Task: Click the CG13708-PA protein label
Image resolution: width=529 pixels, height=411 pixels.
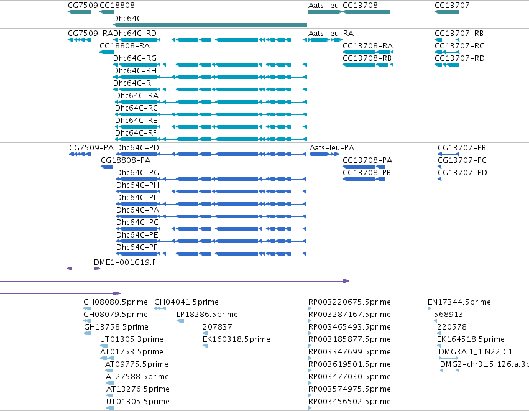Action: (367, 160)
